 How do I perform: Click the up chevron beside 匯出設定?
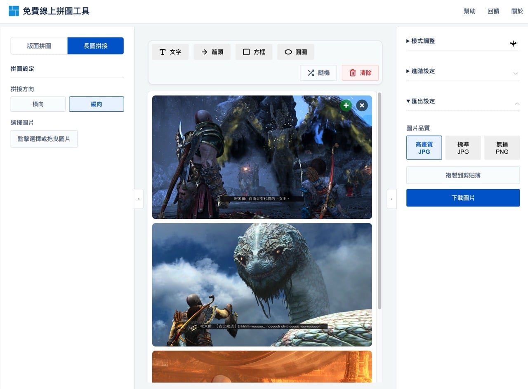[517, 103]
